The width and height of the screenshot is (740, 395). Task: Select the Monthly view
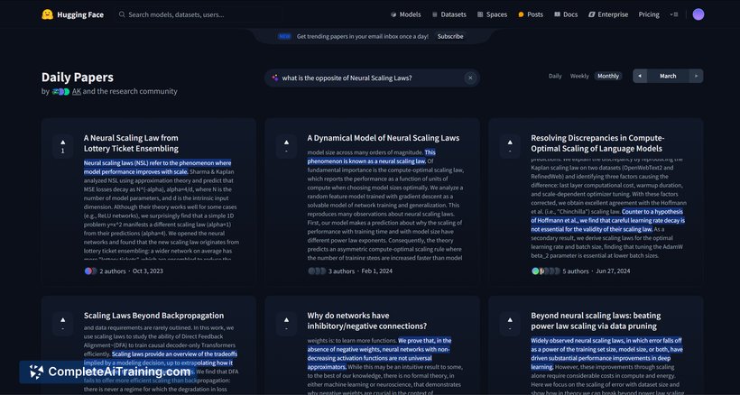[608, 76]
